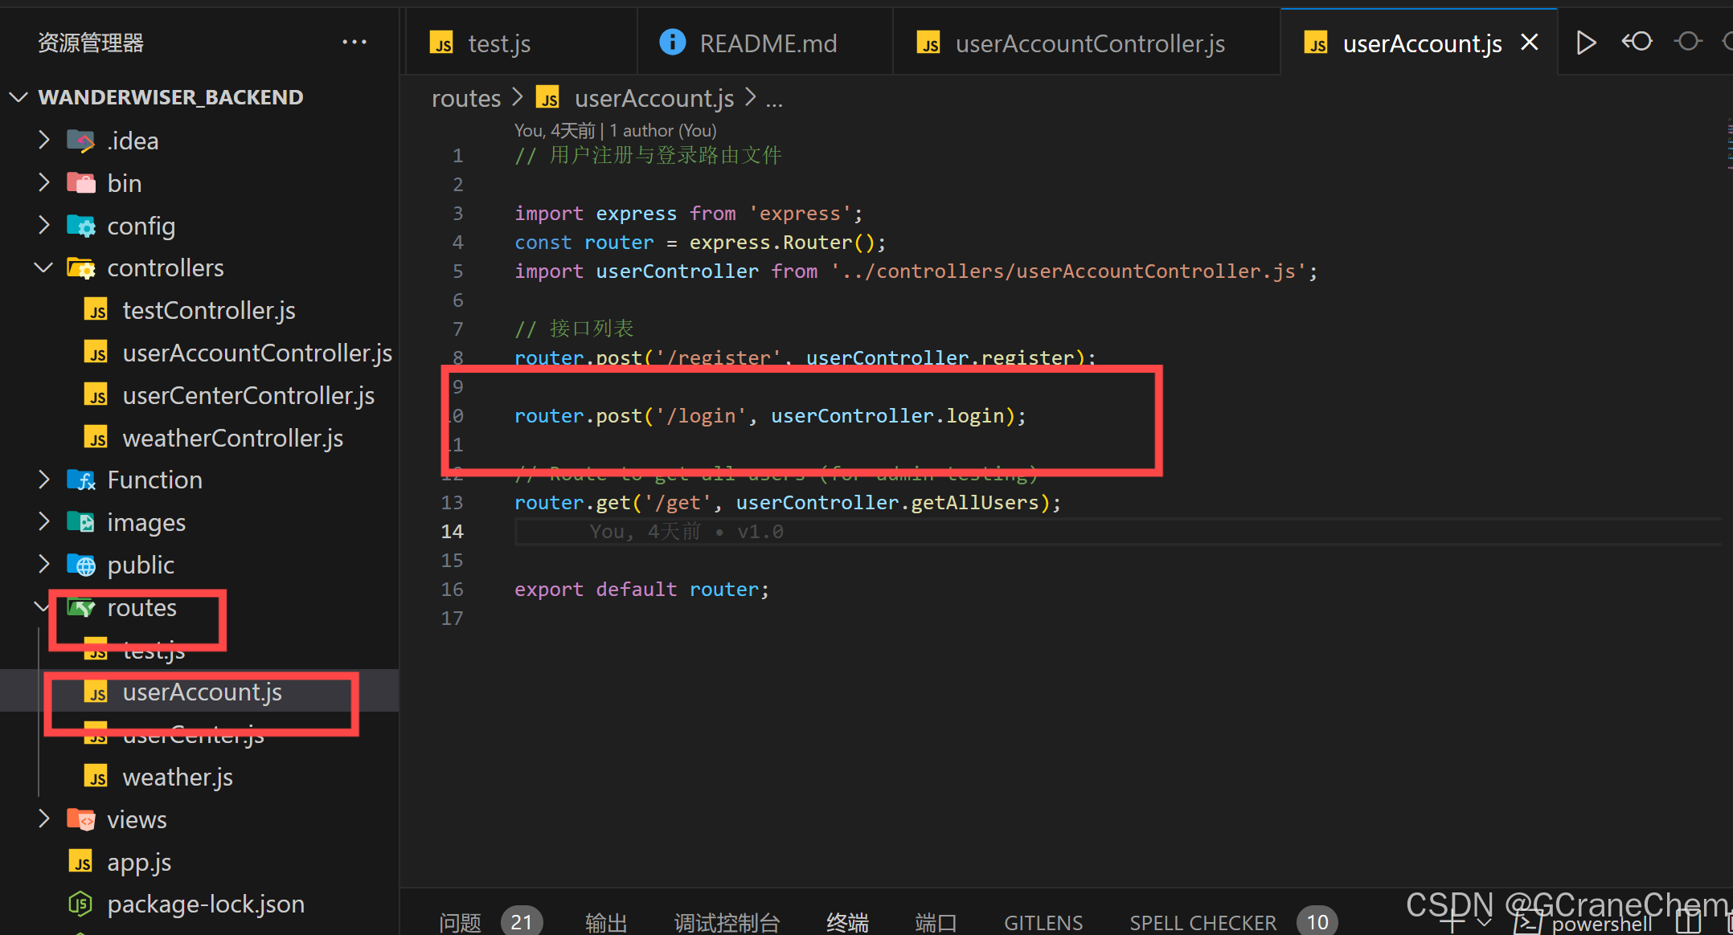The height and width of the screenshot is (935, 1733).
Task: Open the 问题 problems panel tab
Action: [x=461, y=922]
